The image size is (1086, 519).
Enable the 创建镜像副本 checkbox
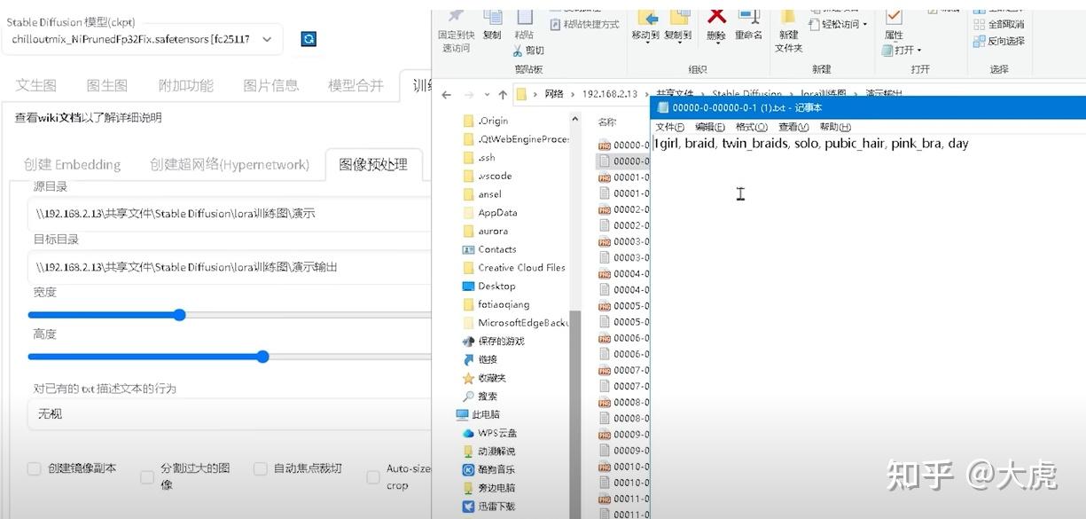34,468
